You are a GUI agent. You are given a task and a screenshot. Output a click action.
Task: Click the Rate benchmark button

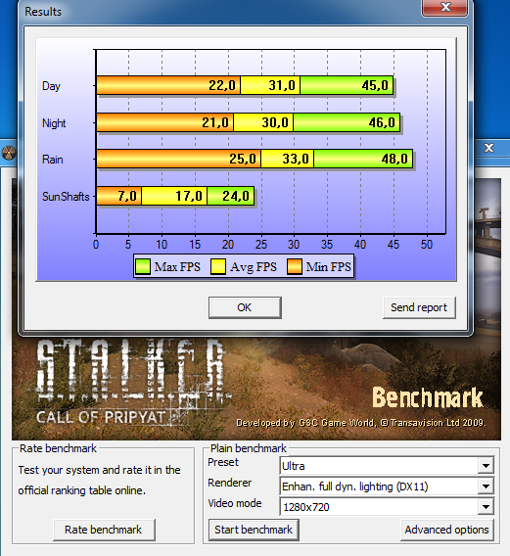[x=104, y=530]
